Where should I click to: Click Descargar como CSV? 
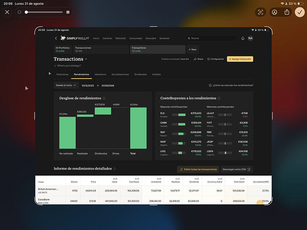coord(237,169)
